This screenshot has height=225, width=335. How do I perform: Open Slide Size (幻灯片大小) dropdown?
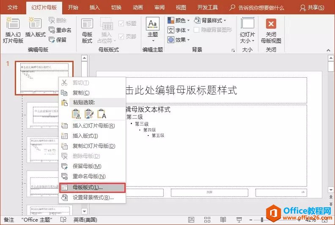tap(247, 30)
